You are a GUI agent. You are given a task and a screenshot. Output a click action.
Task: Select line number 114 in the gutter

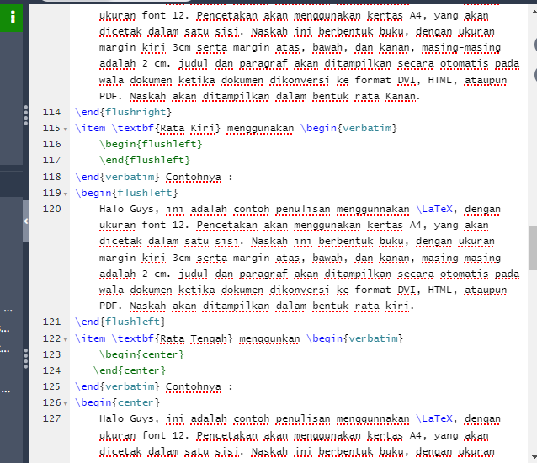coord(51,112)
